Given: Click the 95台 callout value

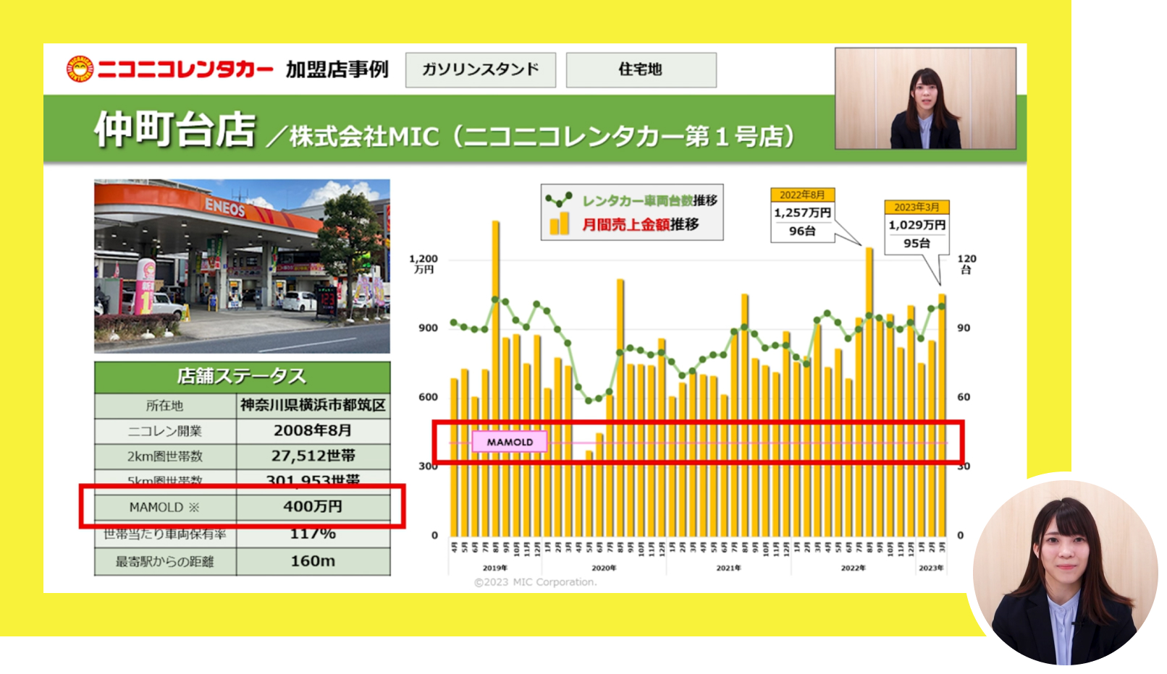Looking at the screenshot, I should pyautogui.click(x=917, y=244).
